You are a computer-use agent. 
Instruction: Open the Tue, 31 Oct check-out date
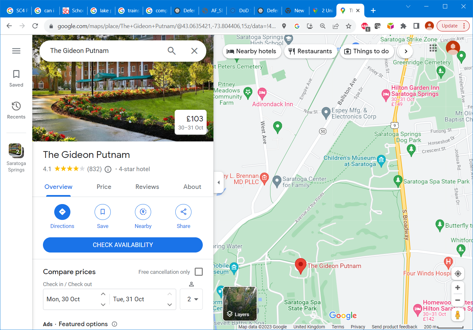point(129,299)
